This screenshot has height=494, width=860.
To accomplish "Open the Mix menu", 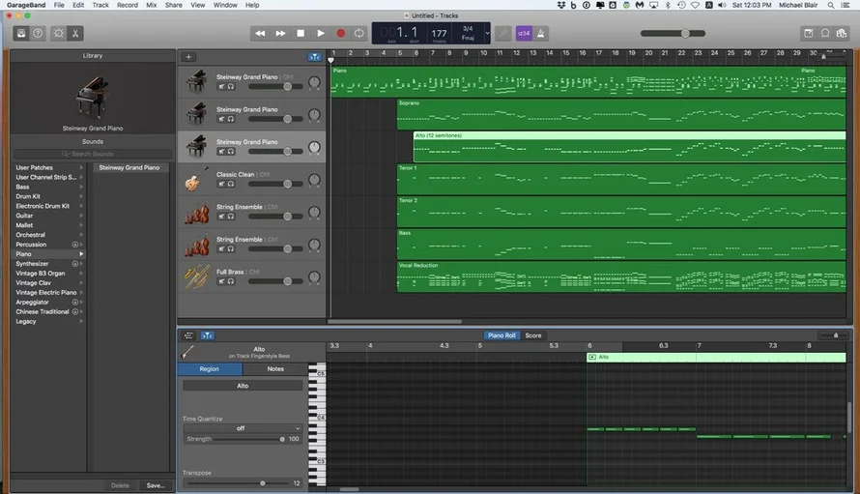I will click(x=152, y=5).
